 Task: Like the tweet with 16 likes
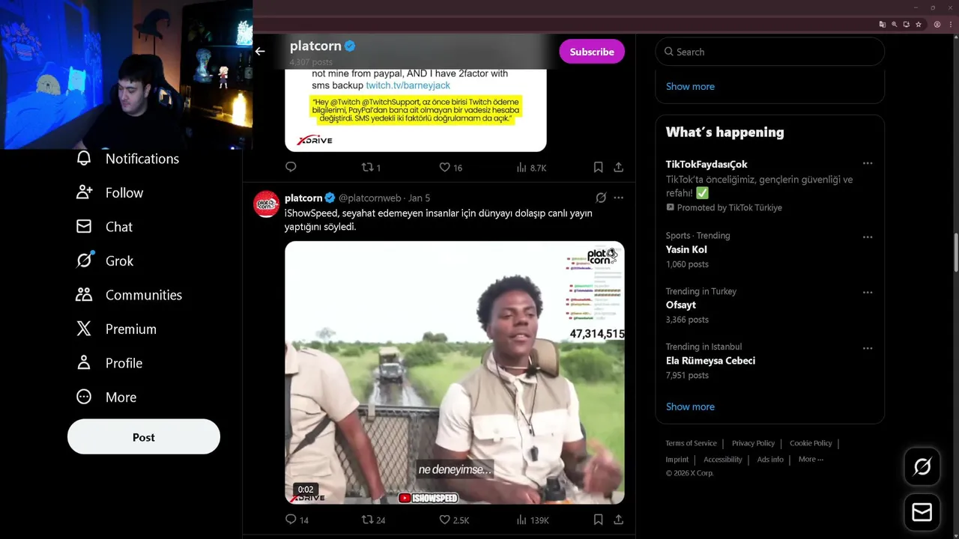click(450, 167)
